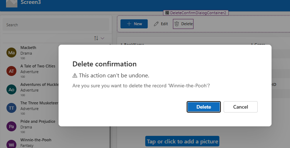Viewport: 290px width, 148px height.
Task: Click the plus icon on New button
Action: (129, 24)
